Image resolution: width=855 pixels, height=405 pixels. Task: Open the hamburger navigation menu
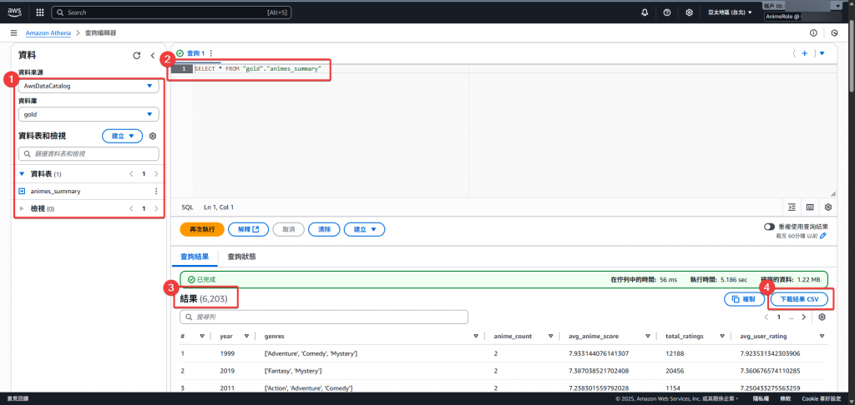(13, 33)
